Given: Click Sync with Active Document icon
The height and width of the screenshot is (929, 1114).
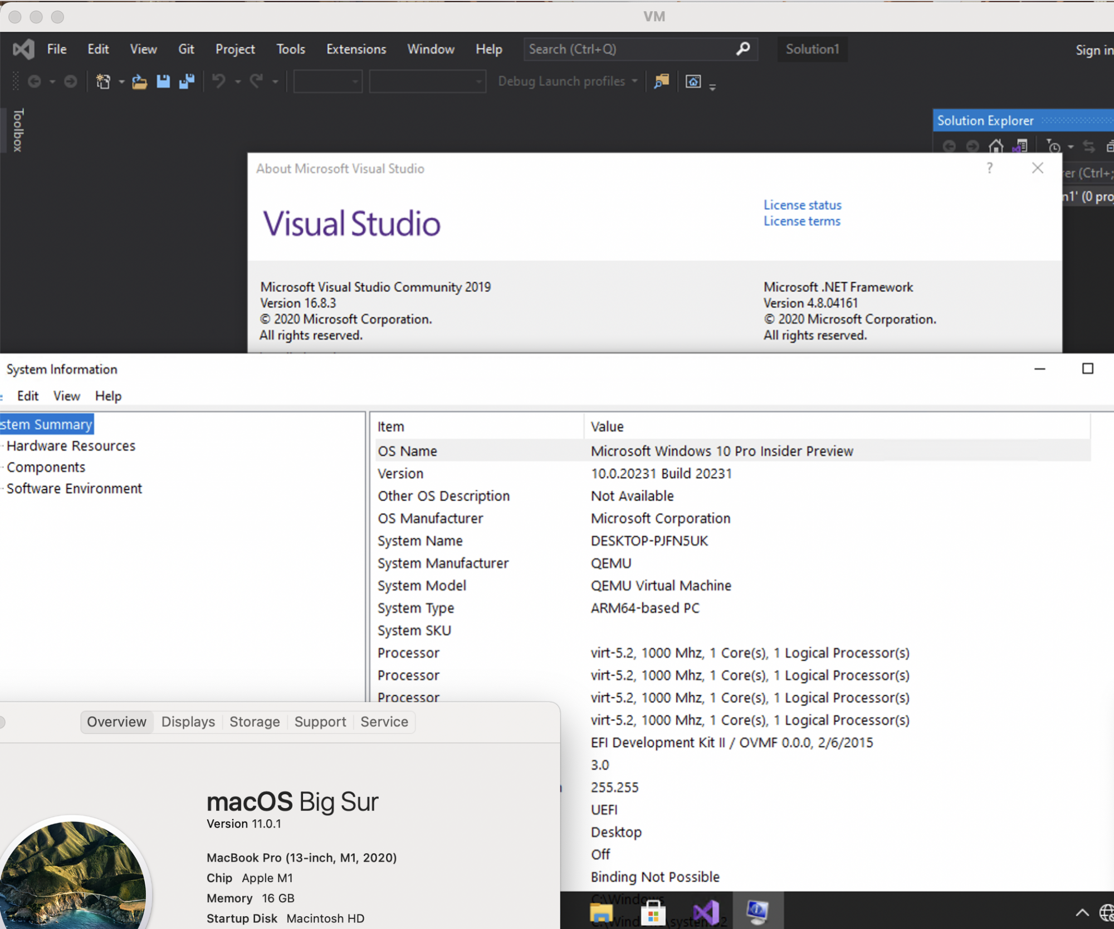Looking at the screenshot, I should pos(1089,146).
